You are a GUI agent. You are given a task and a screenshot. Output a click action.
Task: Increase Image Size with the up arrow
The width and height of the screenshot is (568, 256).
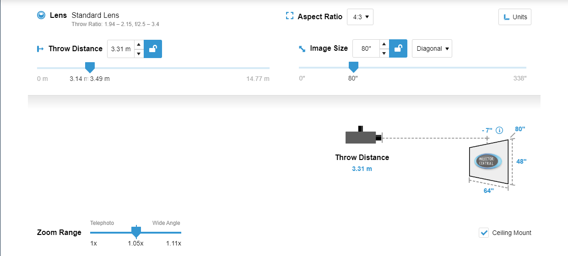(384, 44)
